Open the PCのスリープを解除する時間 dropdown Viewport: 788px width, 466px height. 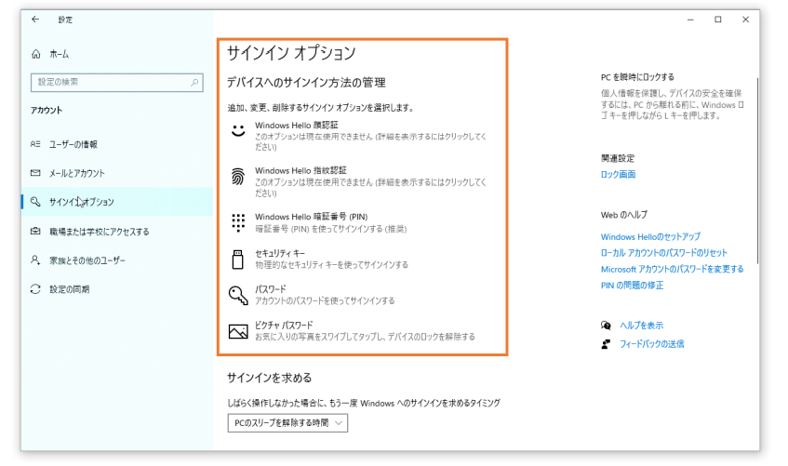tap(287, 423)
